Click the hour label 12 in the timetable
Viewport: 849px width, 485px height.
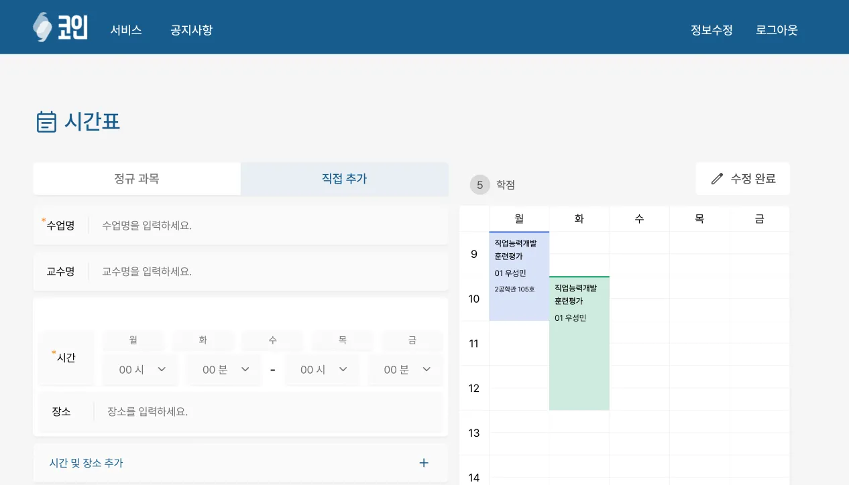474,389
